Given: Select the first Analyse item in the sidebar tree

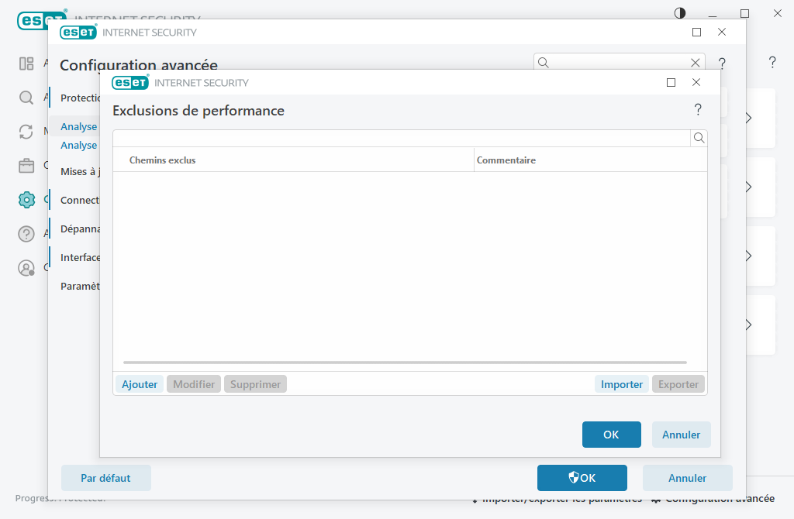Looking at the screenshot, I should tap(79, 126).
